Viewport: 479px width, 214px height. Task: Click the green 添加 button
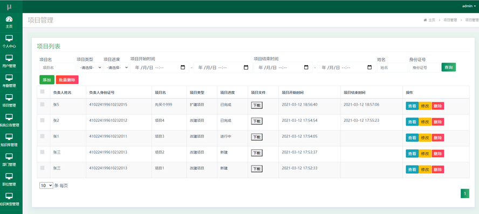click(47, 80)
